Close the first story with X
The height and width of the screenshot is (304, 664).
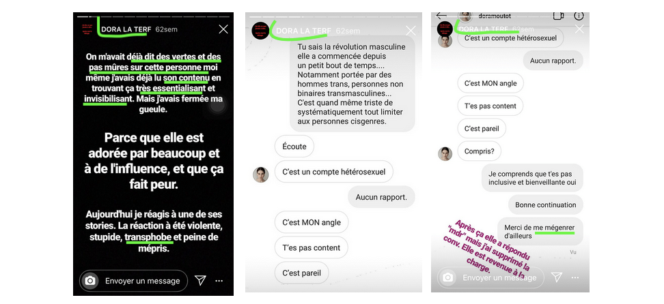223,29
